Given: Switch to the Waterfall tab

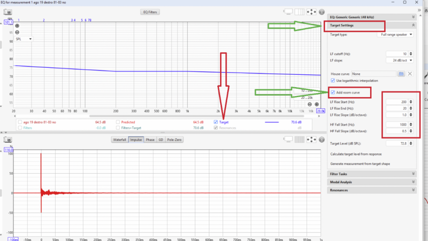Looking at the screenshot, I should (119, 139).
